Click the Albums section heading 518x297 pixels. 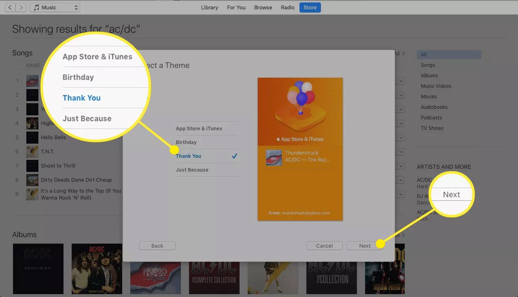[24, 235]
